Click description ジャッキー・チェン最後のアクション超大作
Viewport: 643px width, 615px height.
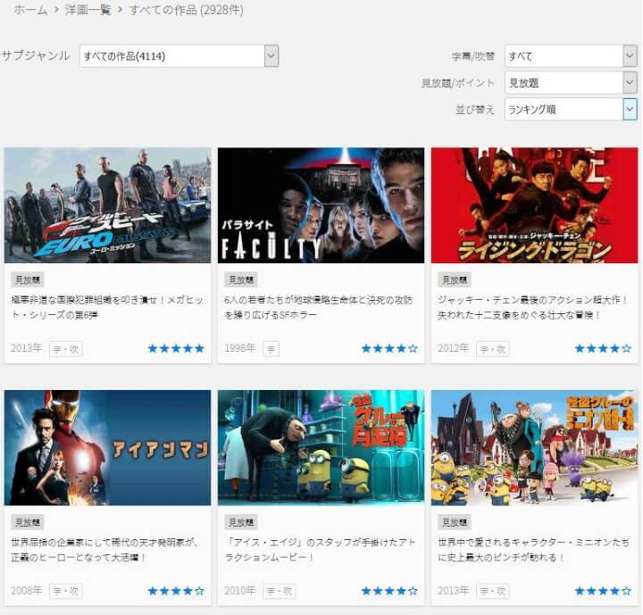click(x=532, y=307)
